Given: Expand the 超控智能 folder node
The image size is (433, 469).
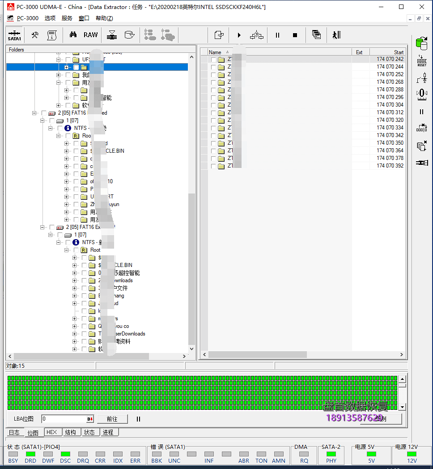Looking at the screenshot, I should click(74, 273).
